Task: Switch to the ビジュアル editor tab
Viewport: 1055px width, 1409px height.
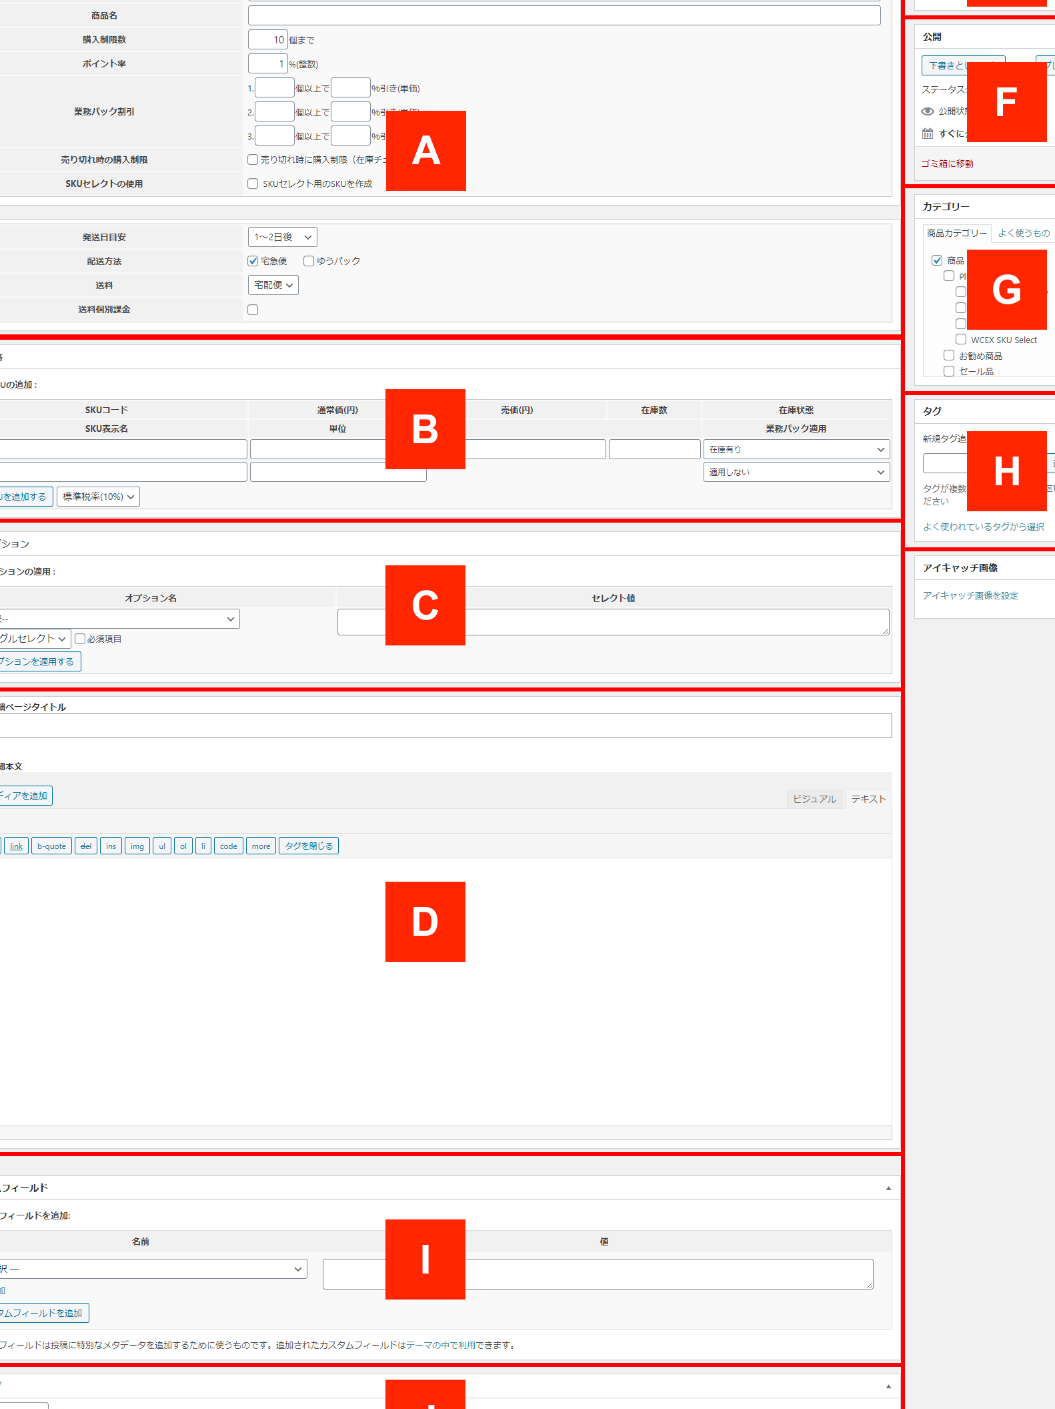Action: point(814,799)
